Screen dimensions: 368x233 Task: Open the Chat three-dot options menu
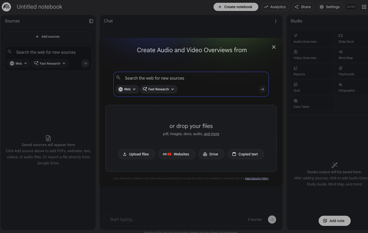point(276,21)
